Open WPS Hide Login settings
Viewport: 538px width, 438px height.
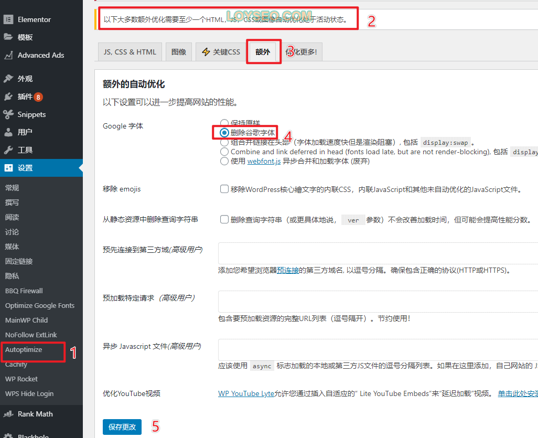pyautogui.click(x=29, y=394)
